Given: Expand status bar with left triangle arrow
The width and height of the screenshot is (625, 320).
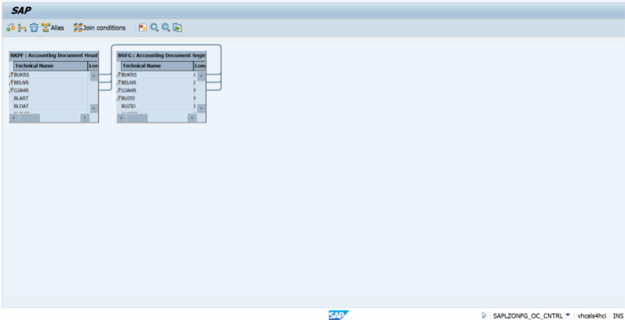Looking at the screenshot, I should coord(483,315).
